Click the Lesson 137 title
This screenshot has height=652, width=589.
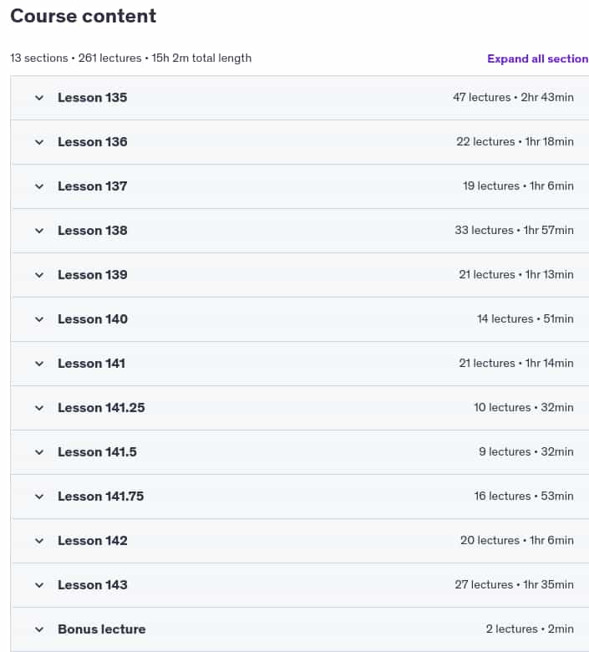(x=92, y=186)
